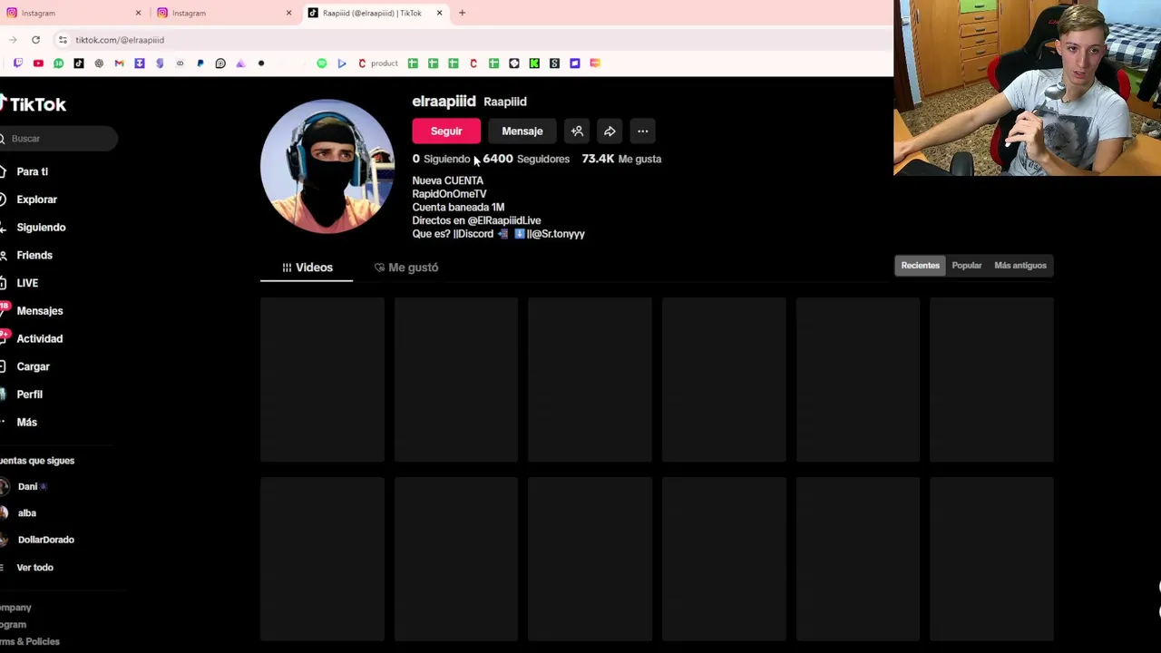Click the 'Cuenta baneada 1M' bio line
Screen dimensions: 1161x653
tap(458, 208)
